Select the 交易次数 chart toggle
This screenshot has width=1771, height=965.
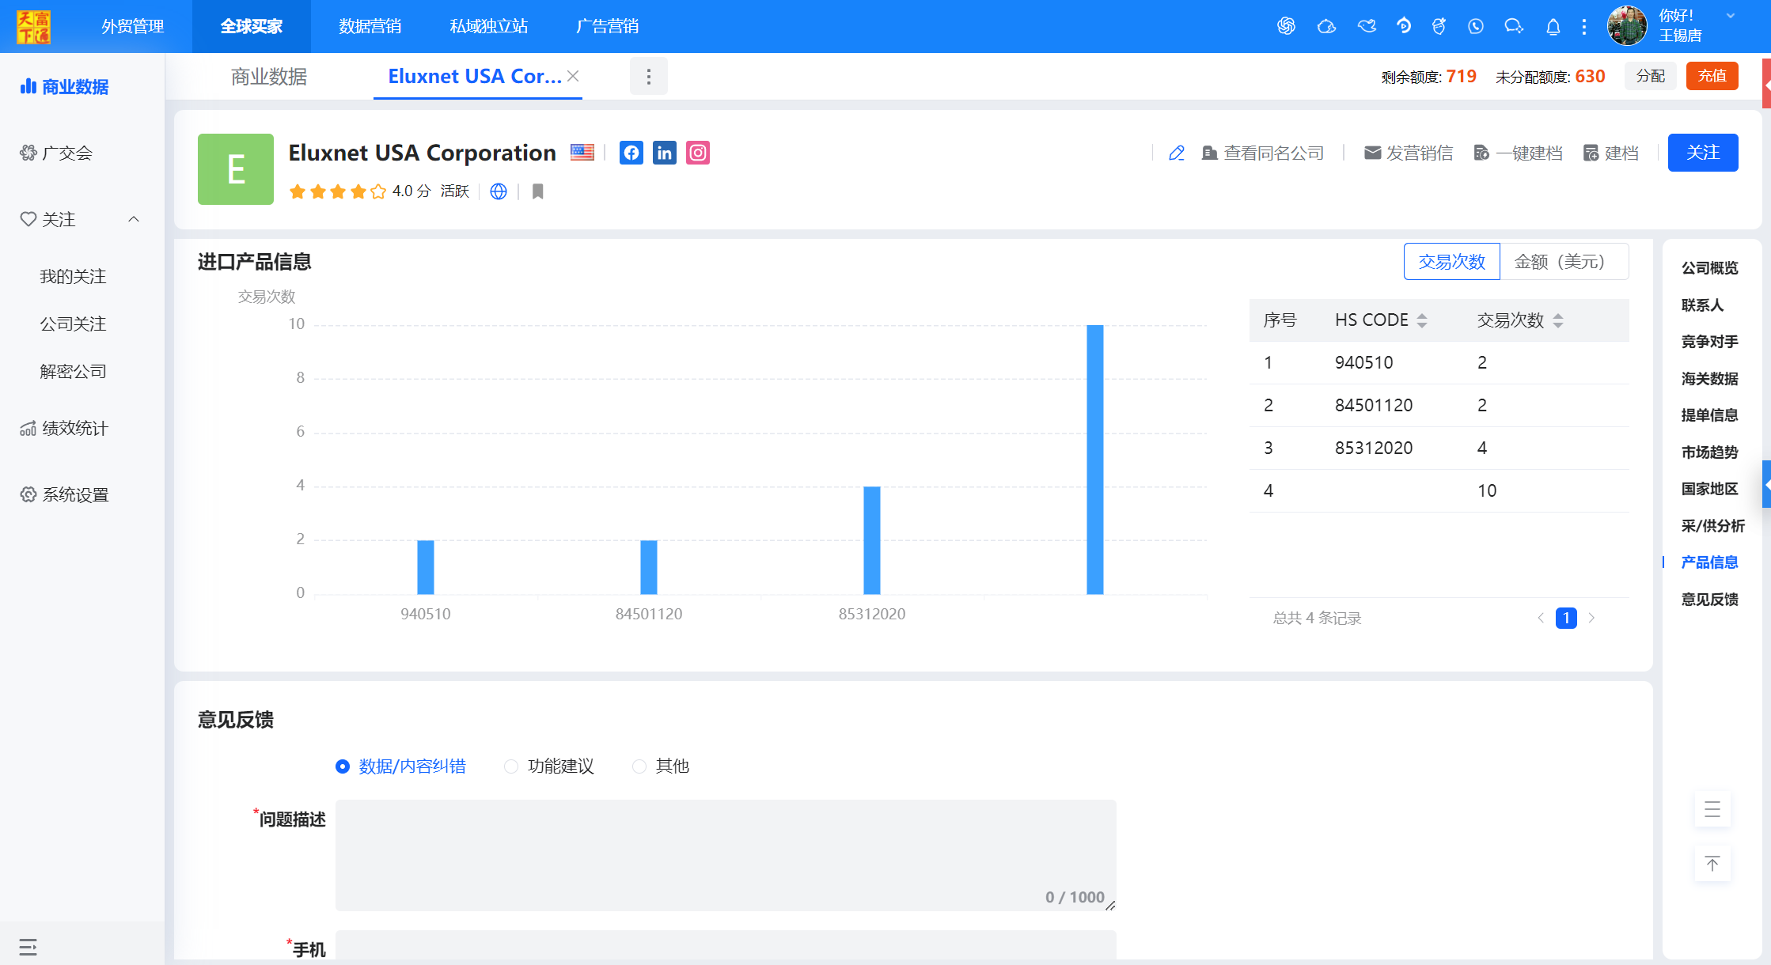coord(1452,262)
